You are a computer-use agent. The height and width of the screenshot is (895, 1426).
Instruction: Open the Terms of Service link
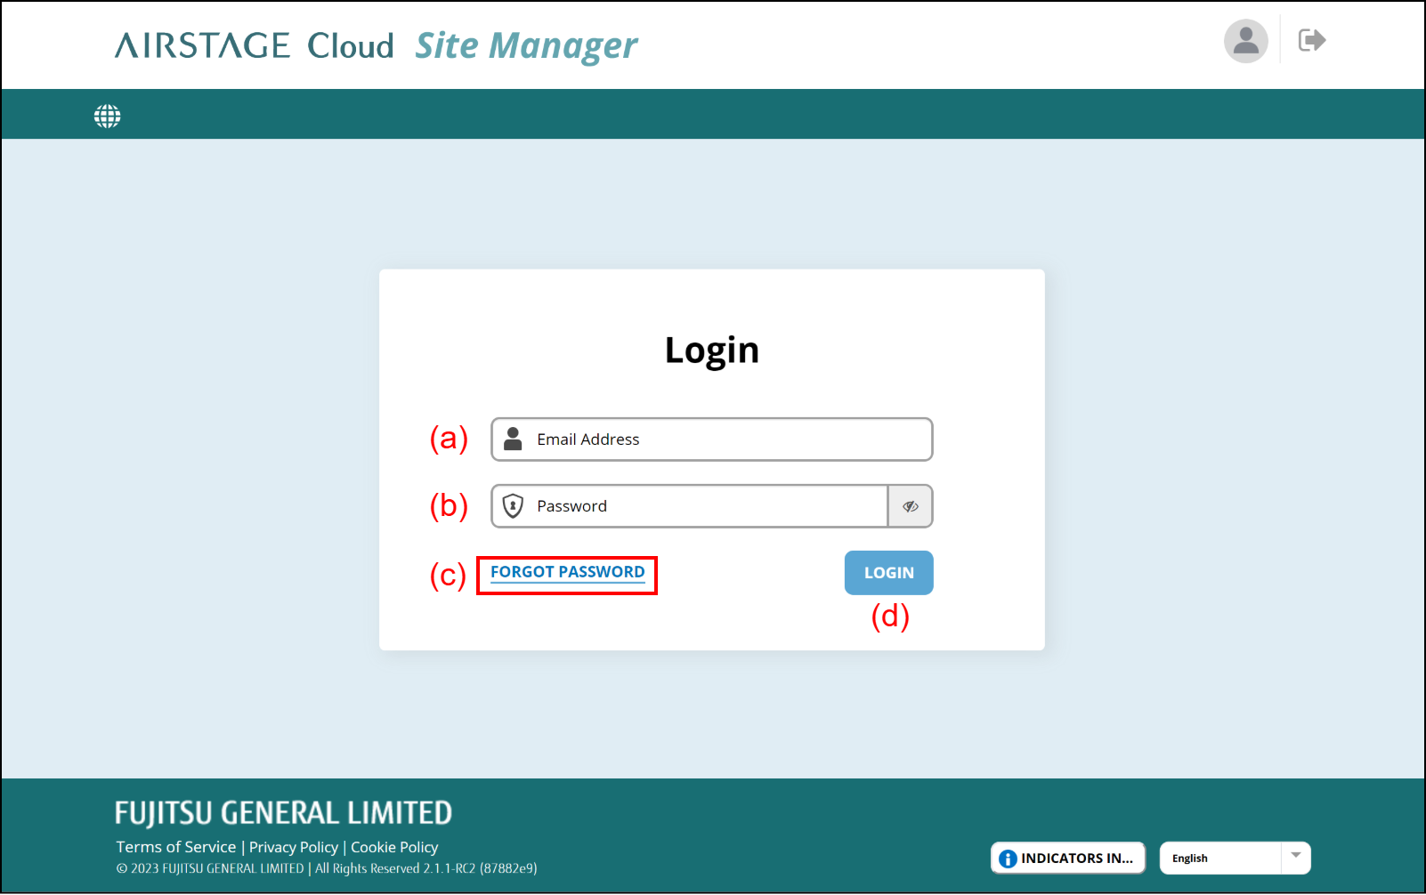pyautogui.click(x=176, y=847)
